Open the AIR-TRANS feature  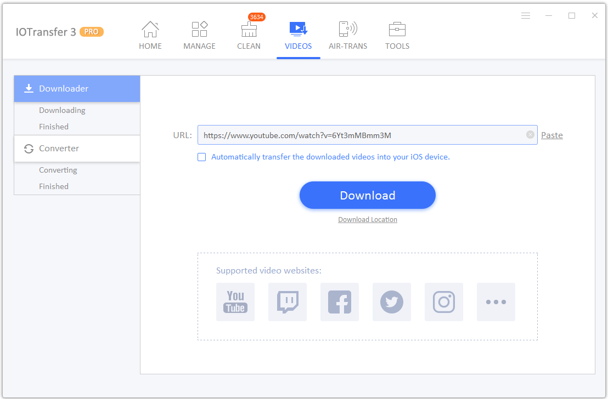(347, 34)
